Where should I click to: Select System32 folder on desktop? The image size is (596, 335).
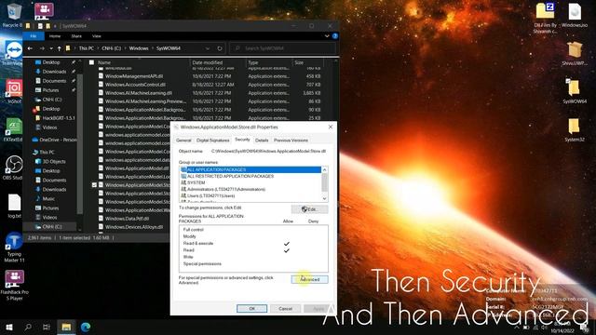(x=574, y=130)
